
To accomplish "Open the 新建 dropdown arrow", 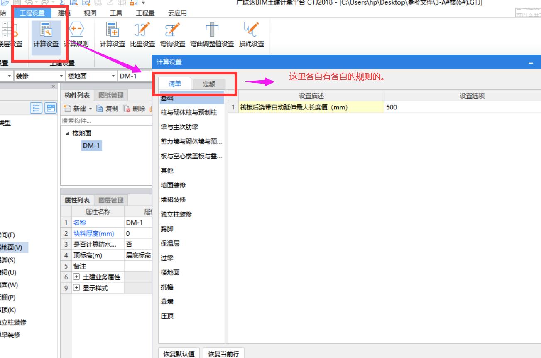I will click(91, 109).
